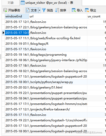Select windowEnd cell 2015-05-20 02:1

(x=17, y=87)
